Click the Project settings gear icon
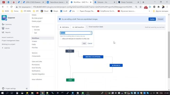 click(3, 88)
